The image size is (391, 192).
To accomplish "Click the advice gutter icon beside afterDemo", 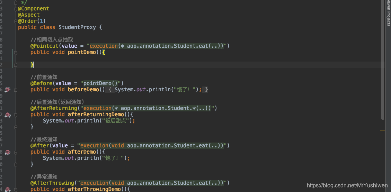I will pyautogui.click(x=8, y=152).
